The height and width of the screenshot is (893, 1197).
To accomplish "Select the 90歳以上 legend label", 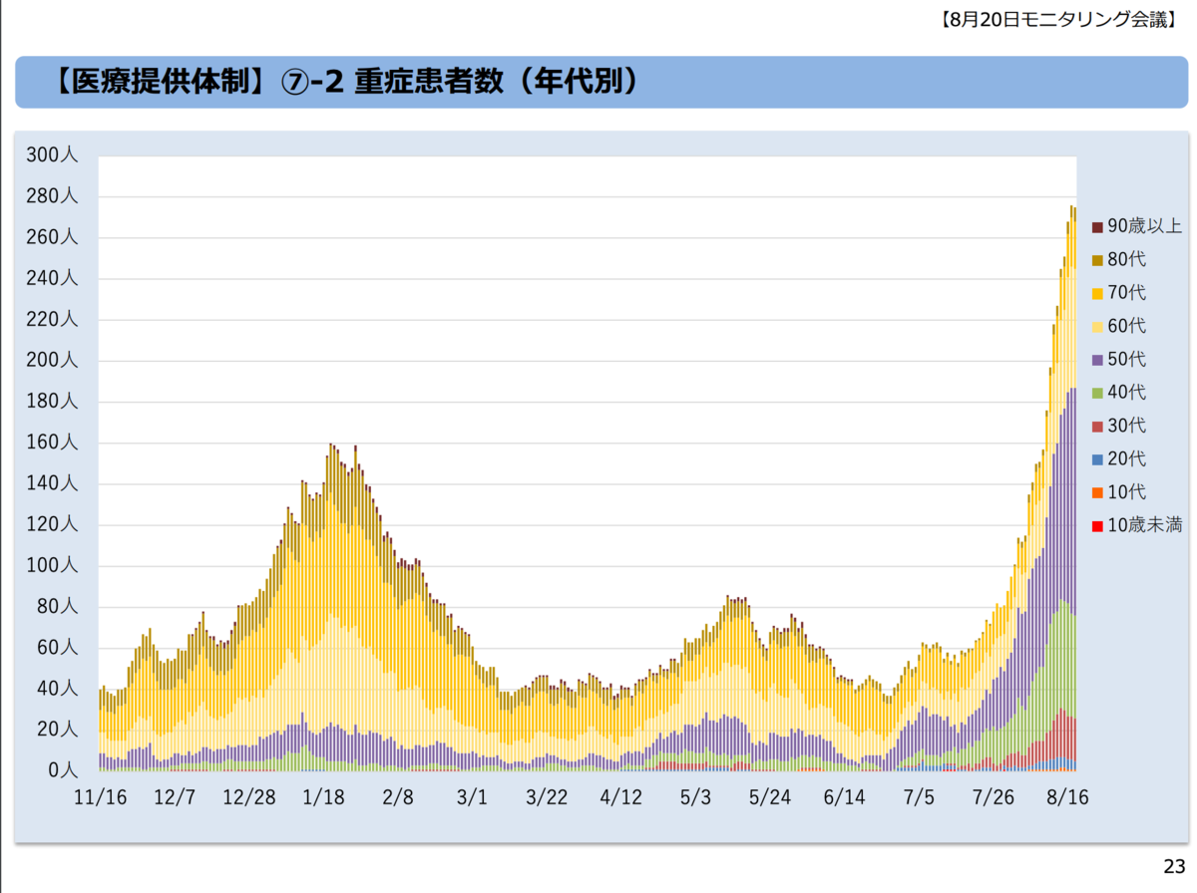I will (x=1145, y=227).
